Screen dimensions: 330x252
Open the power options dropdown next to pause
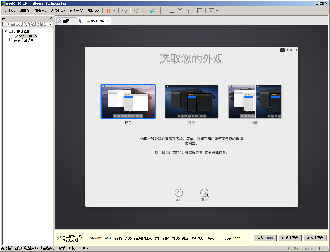114,11
